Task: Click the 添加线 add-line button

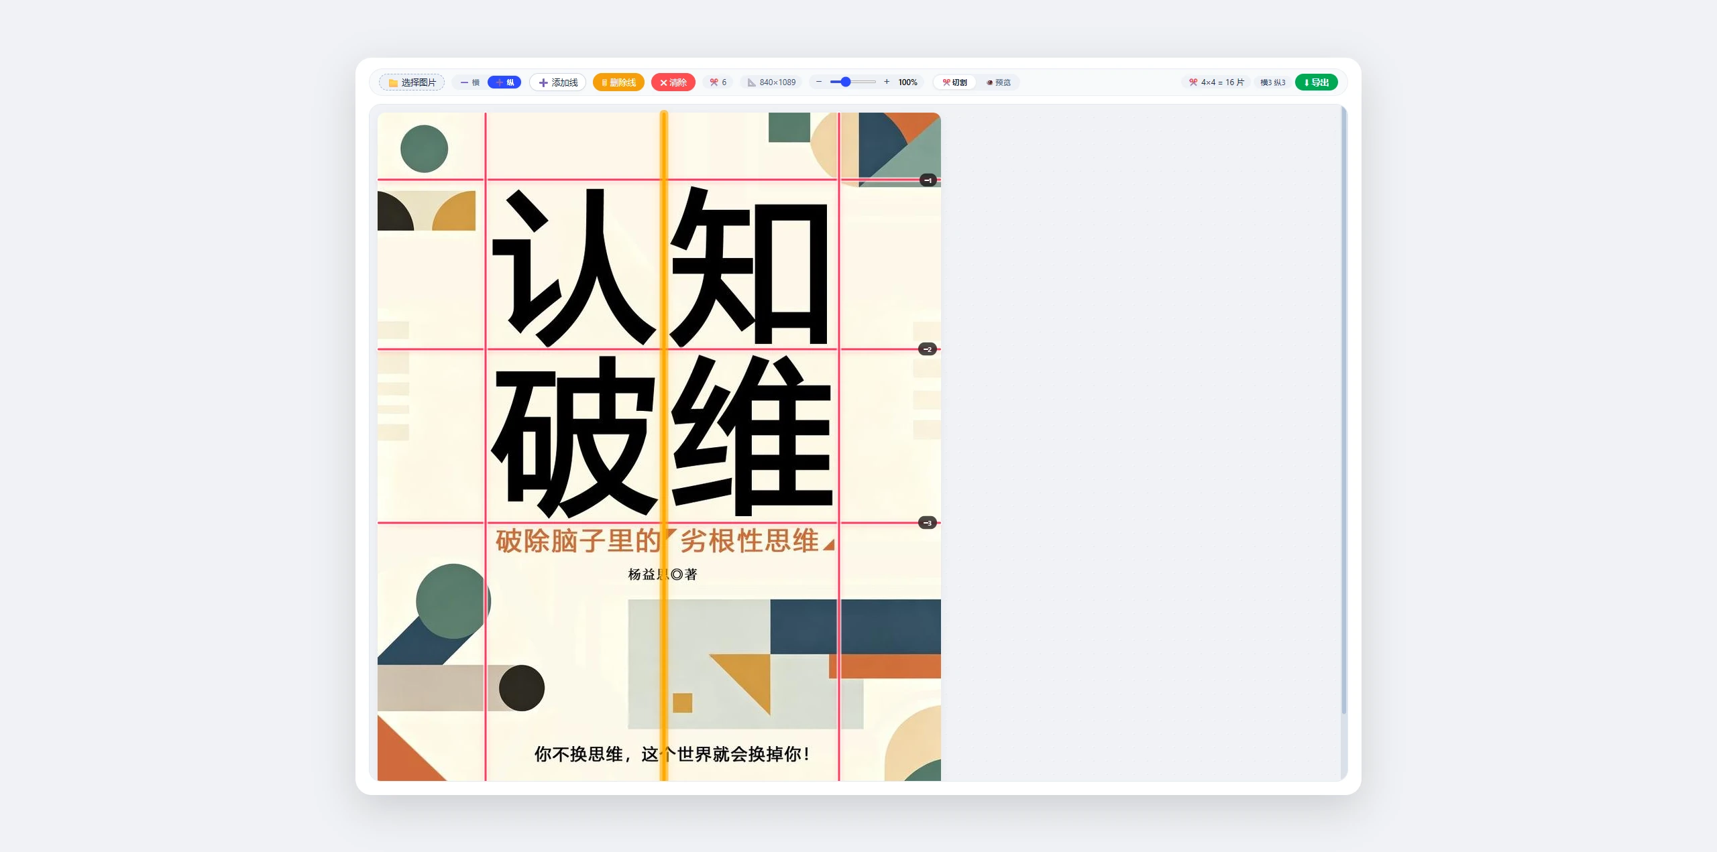Action: [558, 82]
